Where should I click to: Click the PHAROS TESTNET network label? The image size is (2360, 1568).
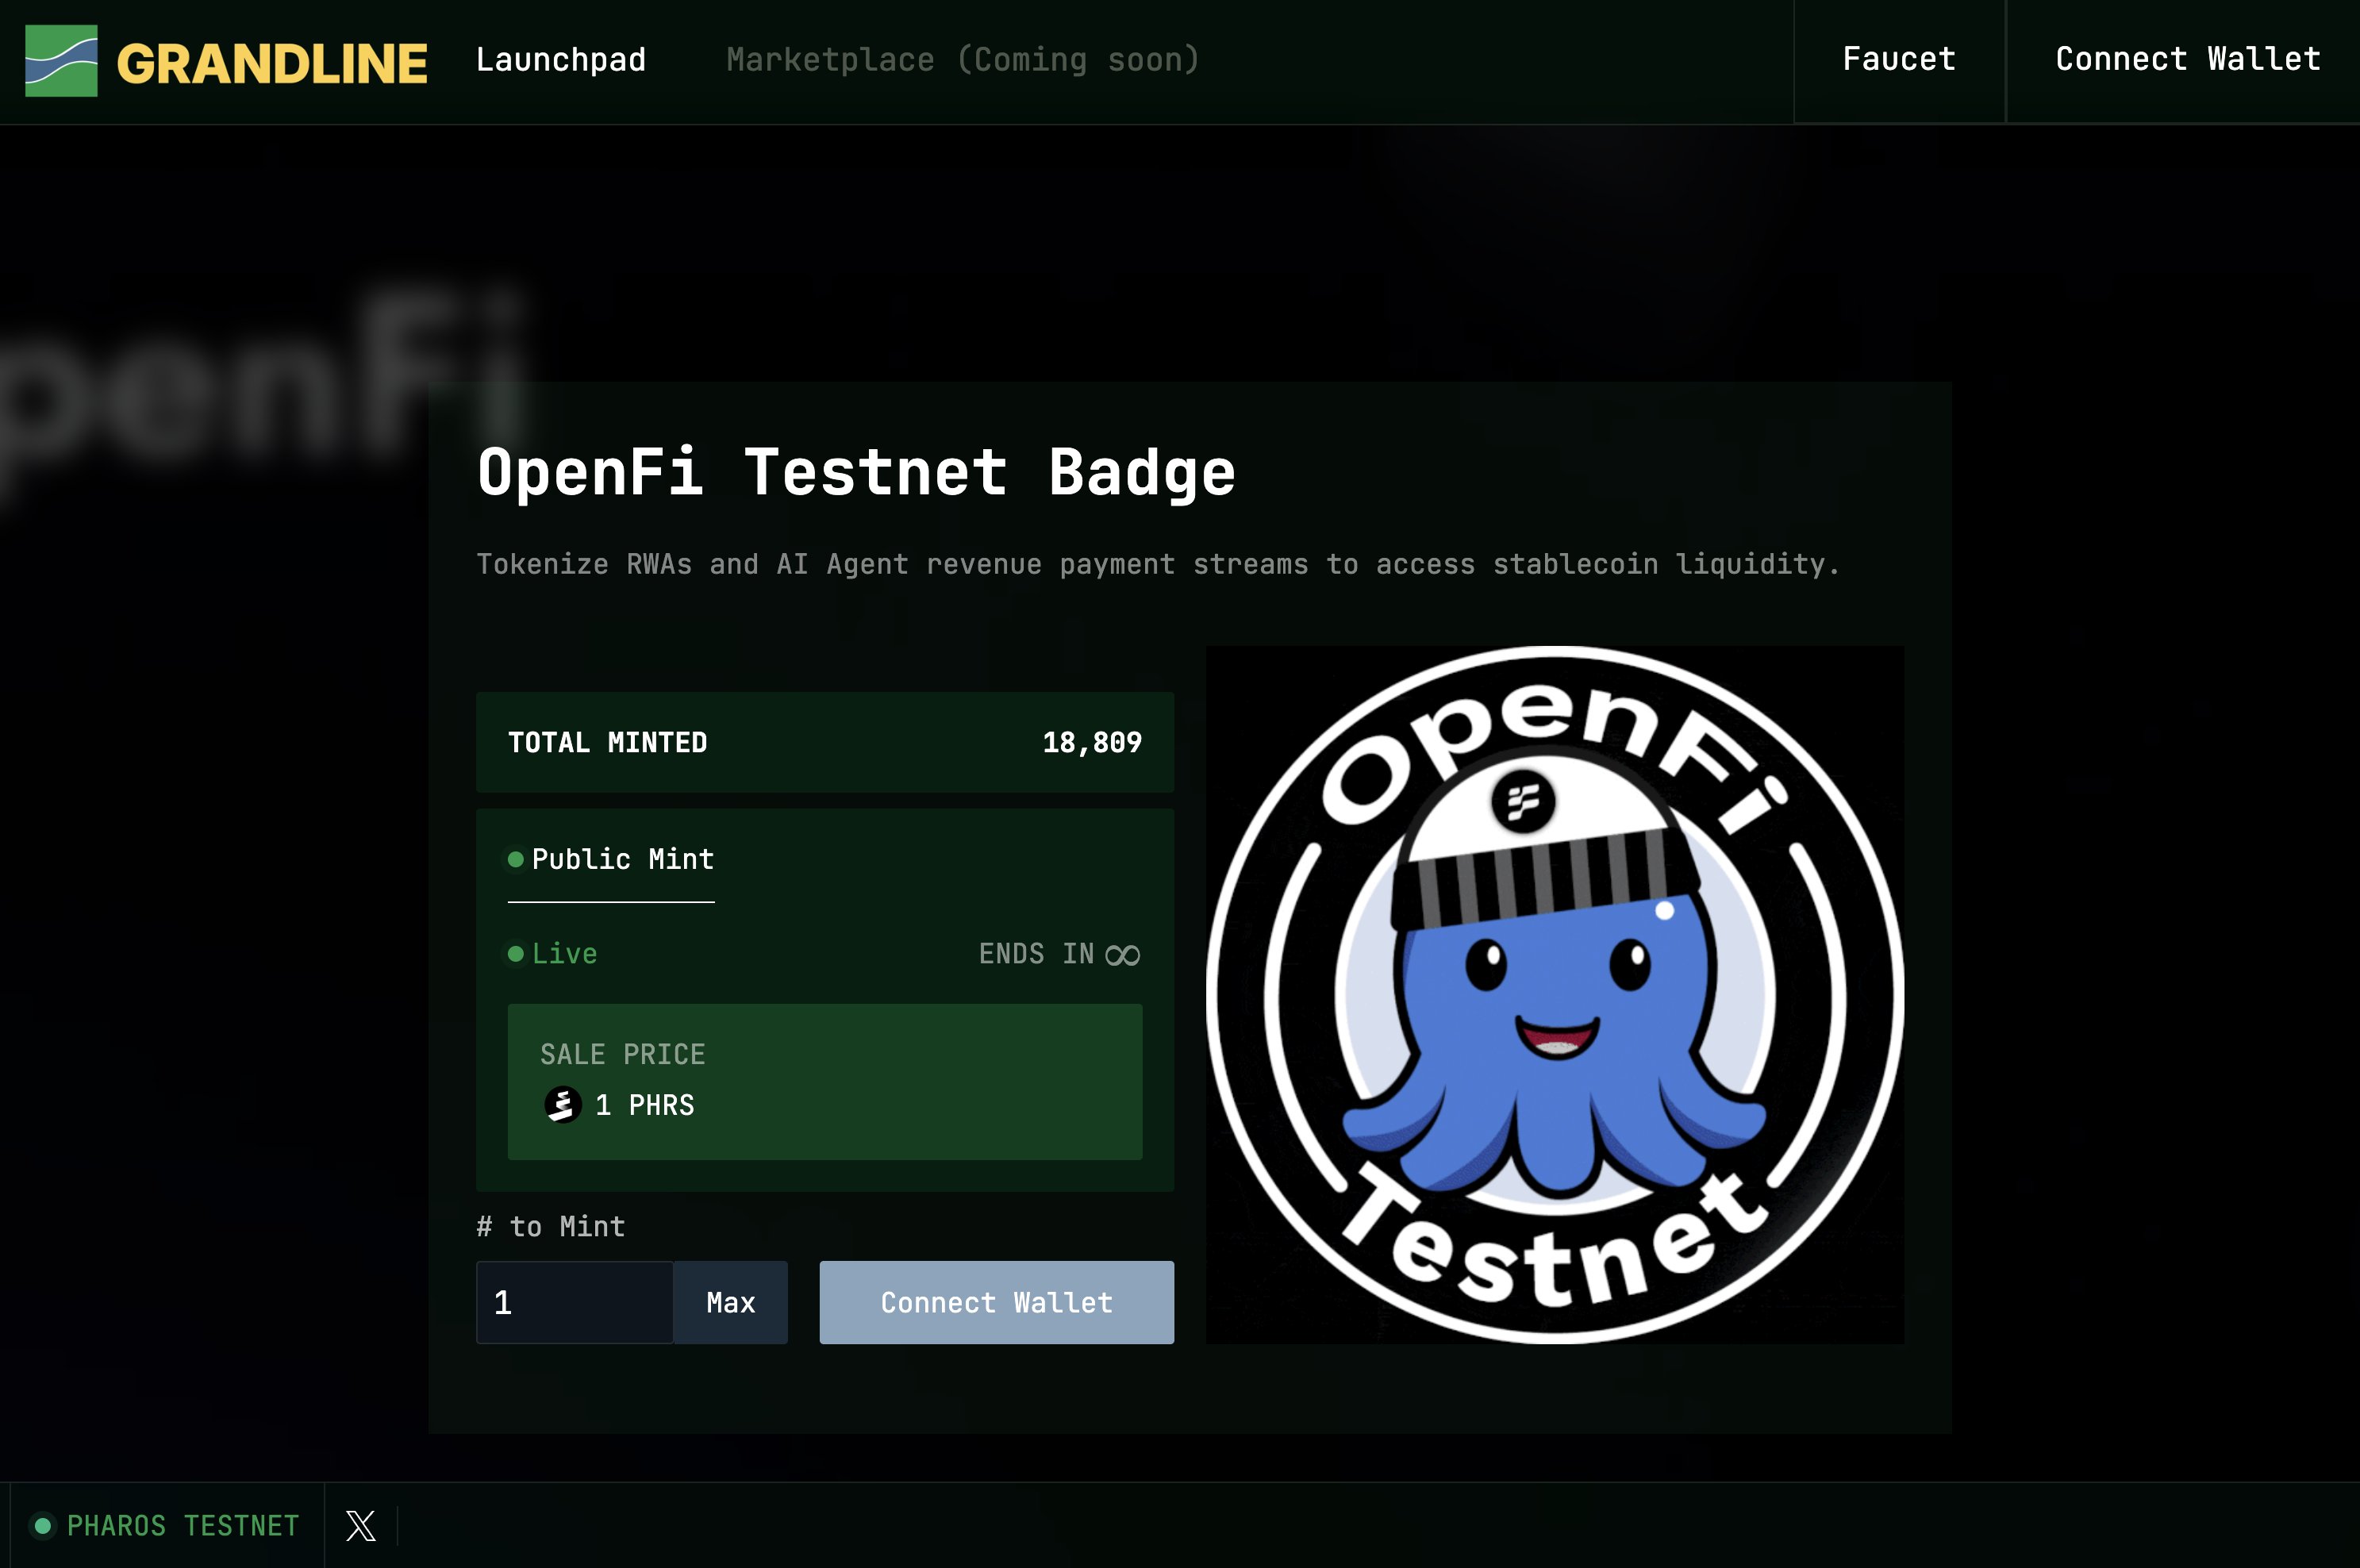tap(183, 1526)
